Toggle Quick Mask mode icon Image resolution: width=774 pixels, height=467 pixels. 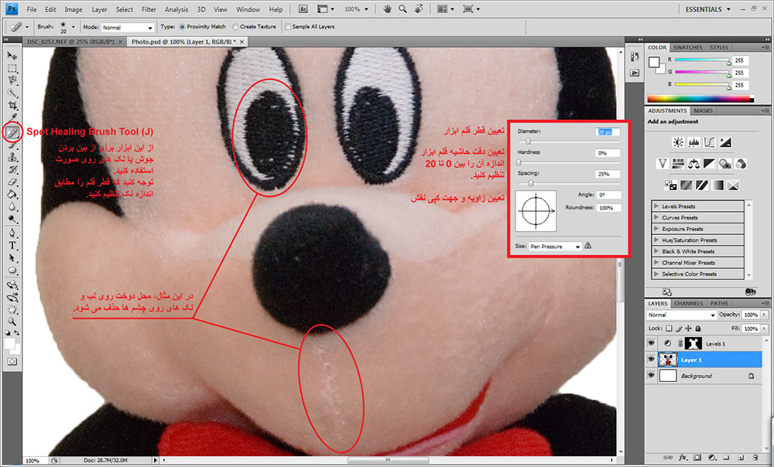tap(12, 362)
